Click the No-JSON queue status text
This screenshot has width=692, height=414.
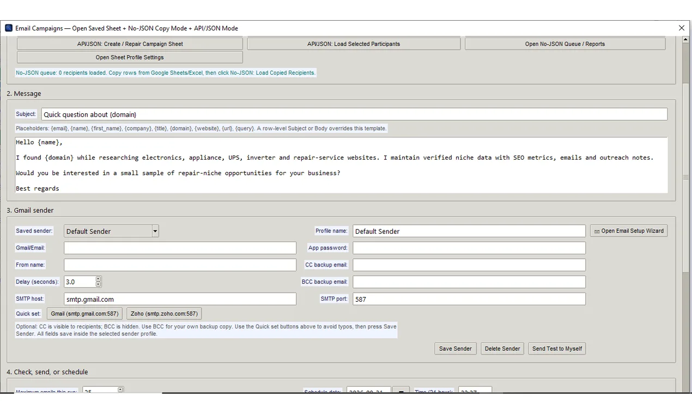pos(166,72)
